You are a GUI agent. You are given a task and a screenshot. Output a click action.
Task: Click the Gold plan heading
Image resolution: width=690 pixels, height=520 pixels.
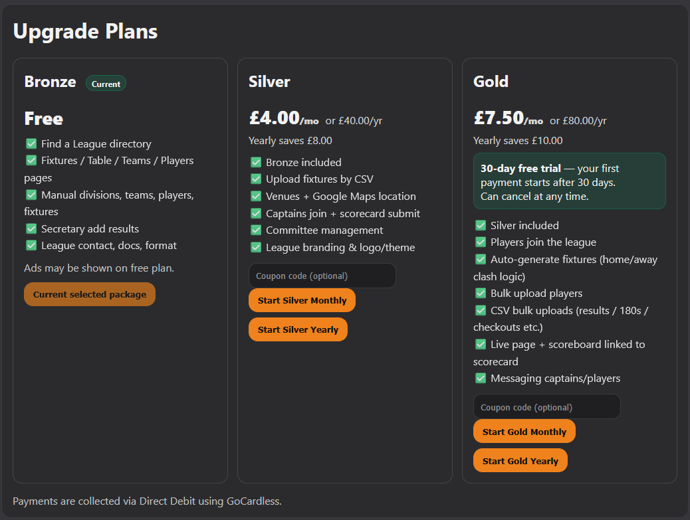click(x=491, y=82)
